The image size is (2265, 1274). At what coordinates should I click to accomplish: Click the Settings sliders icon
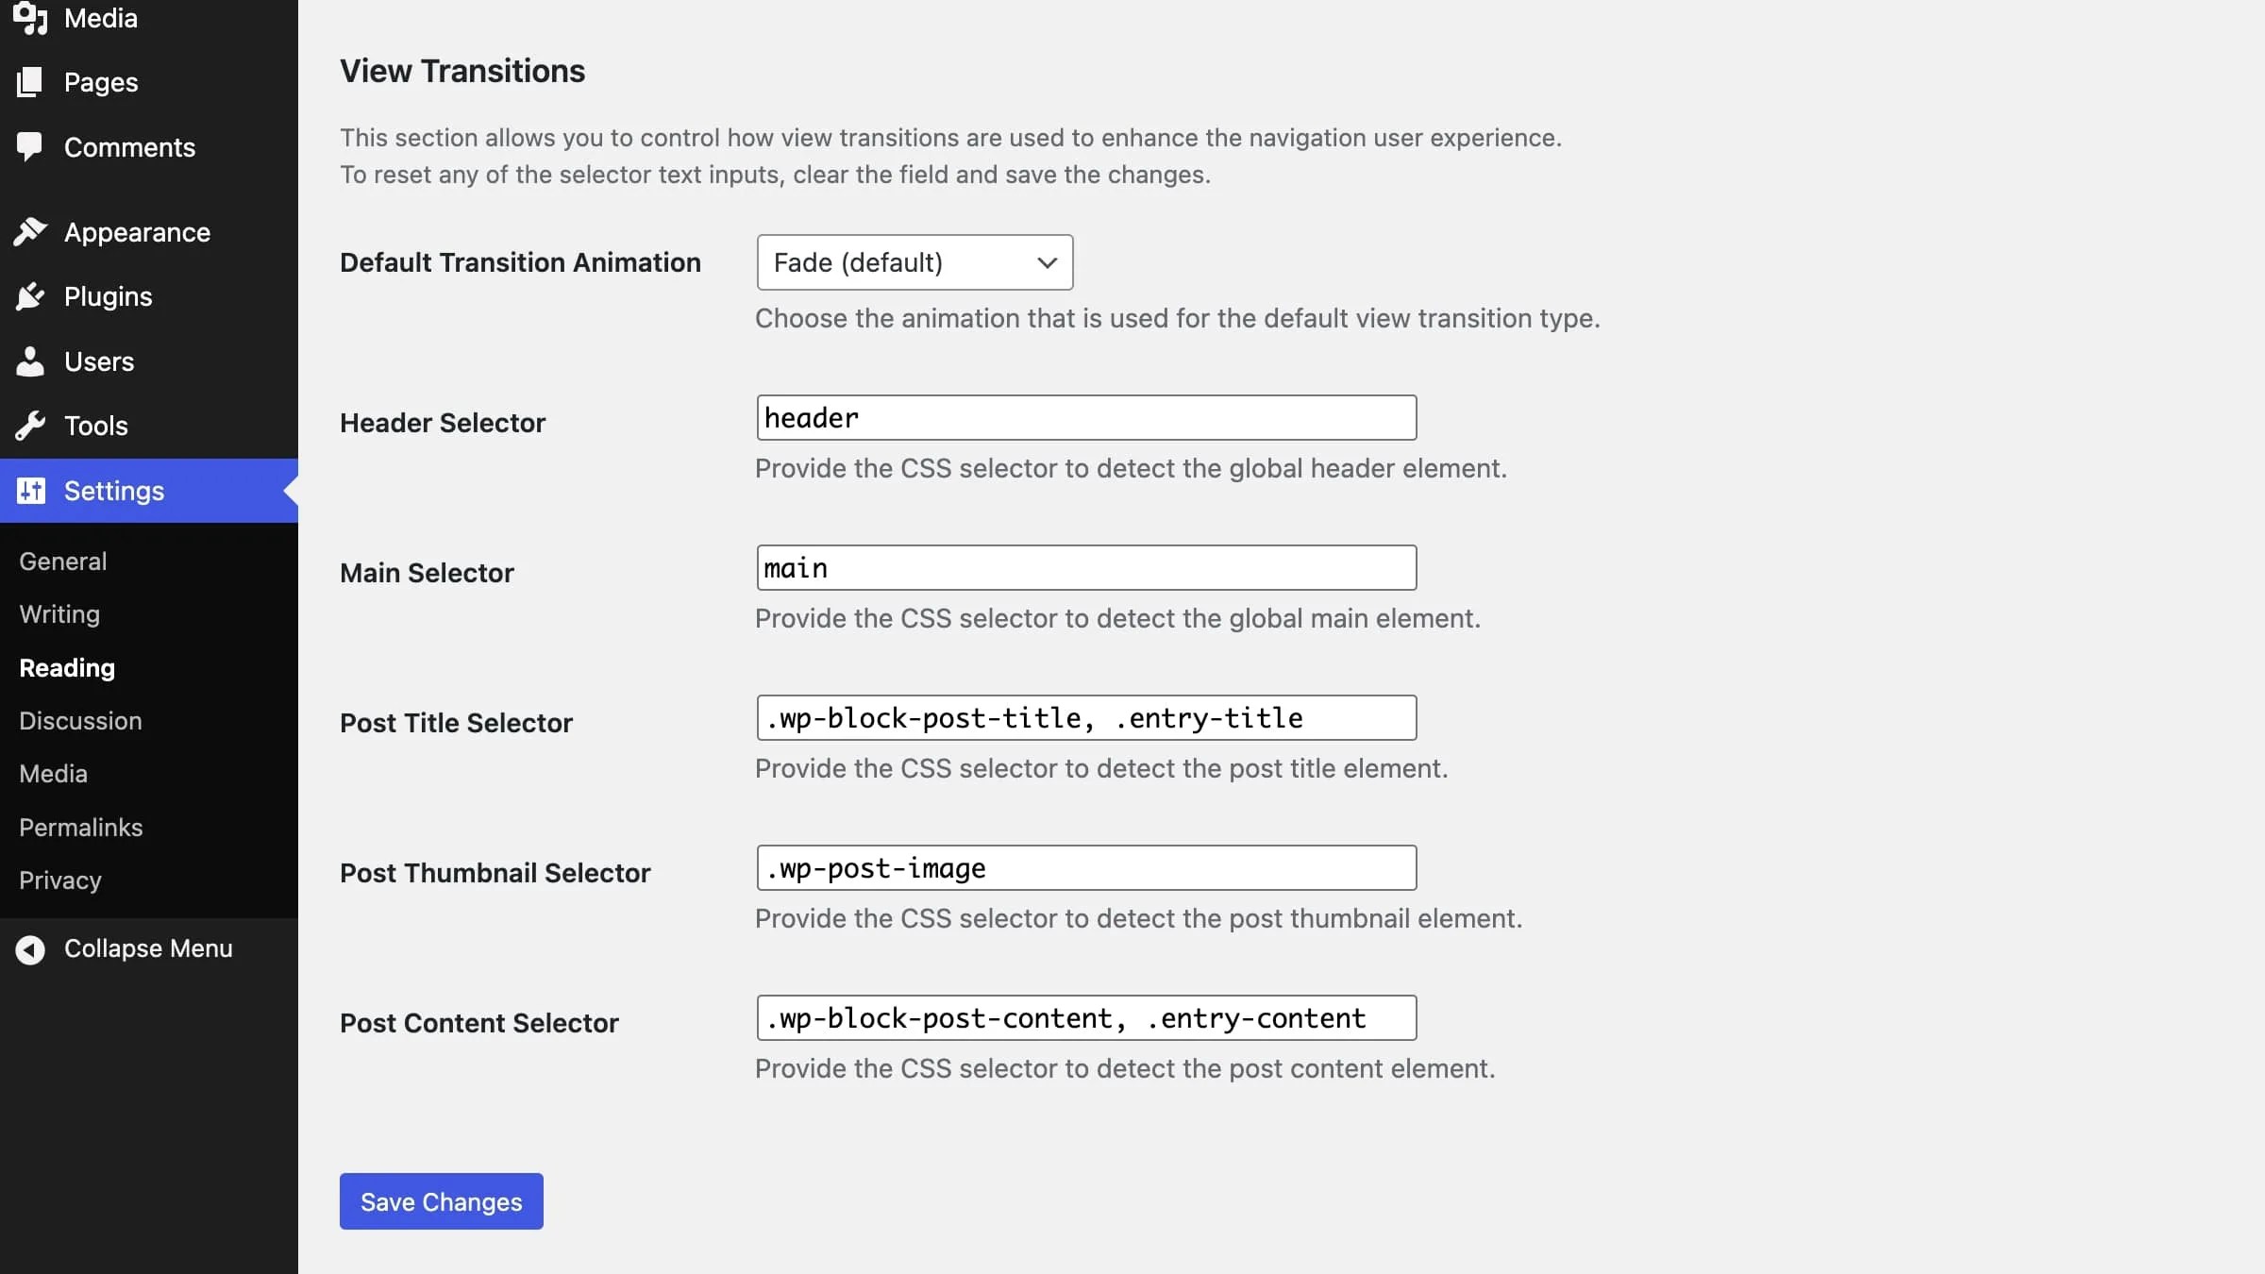tap(30, 491)
